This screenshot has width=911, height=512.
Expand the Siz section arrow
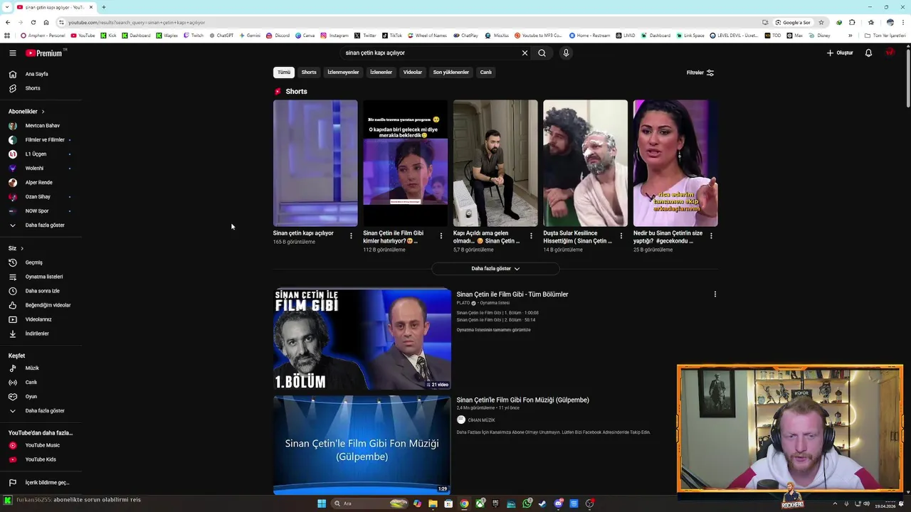(22, 248)
